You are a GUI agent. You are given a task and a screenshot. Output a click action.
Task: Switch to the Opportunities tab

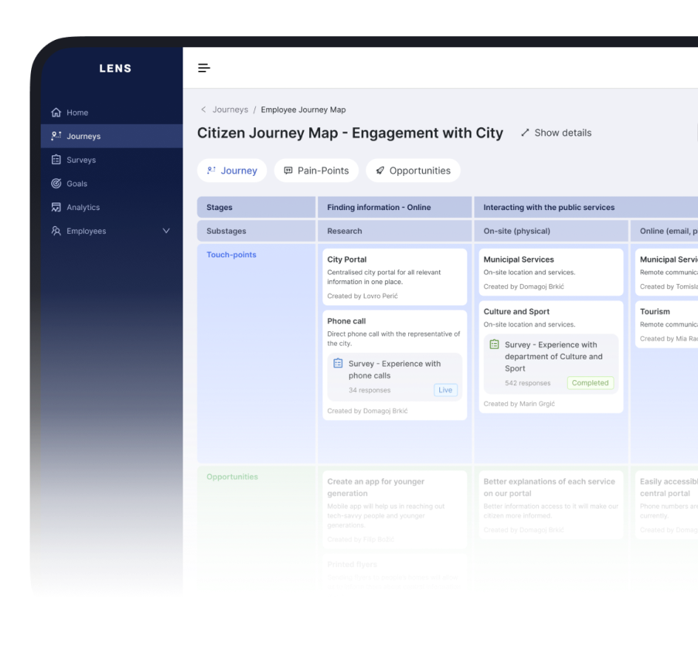[413, 171]
